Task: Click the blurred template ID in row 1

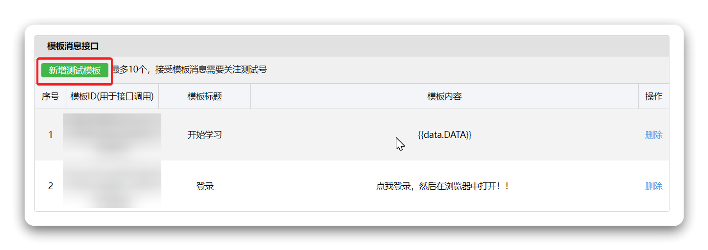Action: click(x=112, y=135)
